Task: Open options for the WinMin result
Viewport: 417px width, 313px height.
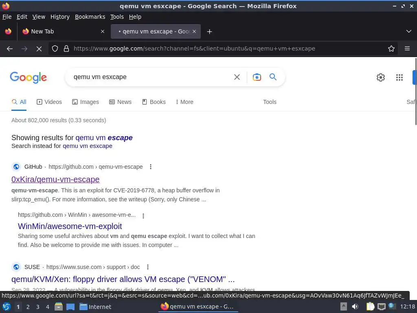Action: (143, 216)
